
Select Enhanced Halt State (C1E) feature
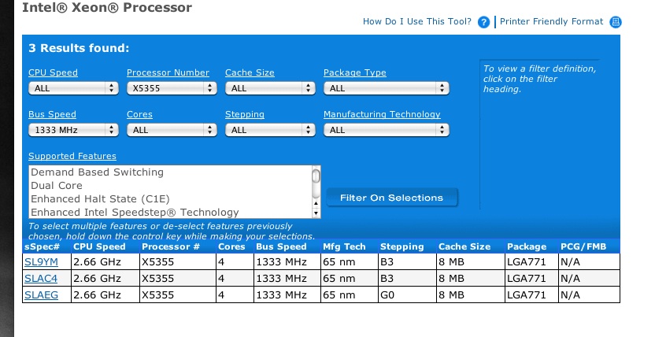100,198
